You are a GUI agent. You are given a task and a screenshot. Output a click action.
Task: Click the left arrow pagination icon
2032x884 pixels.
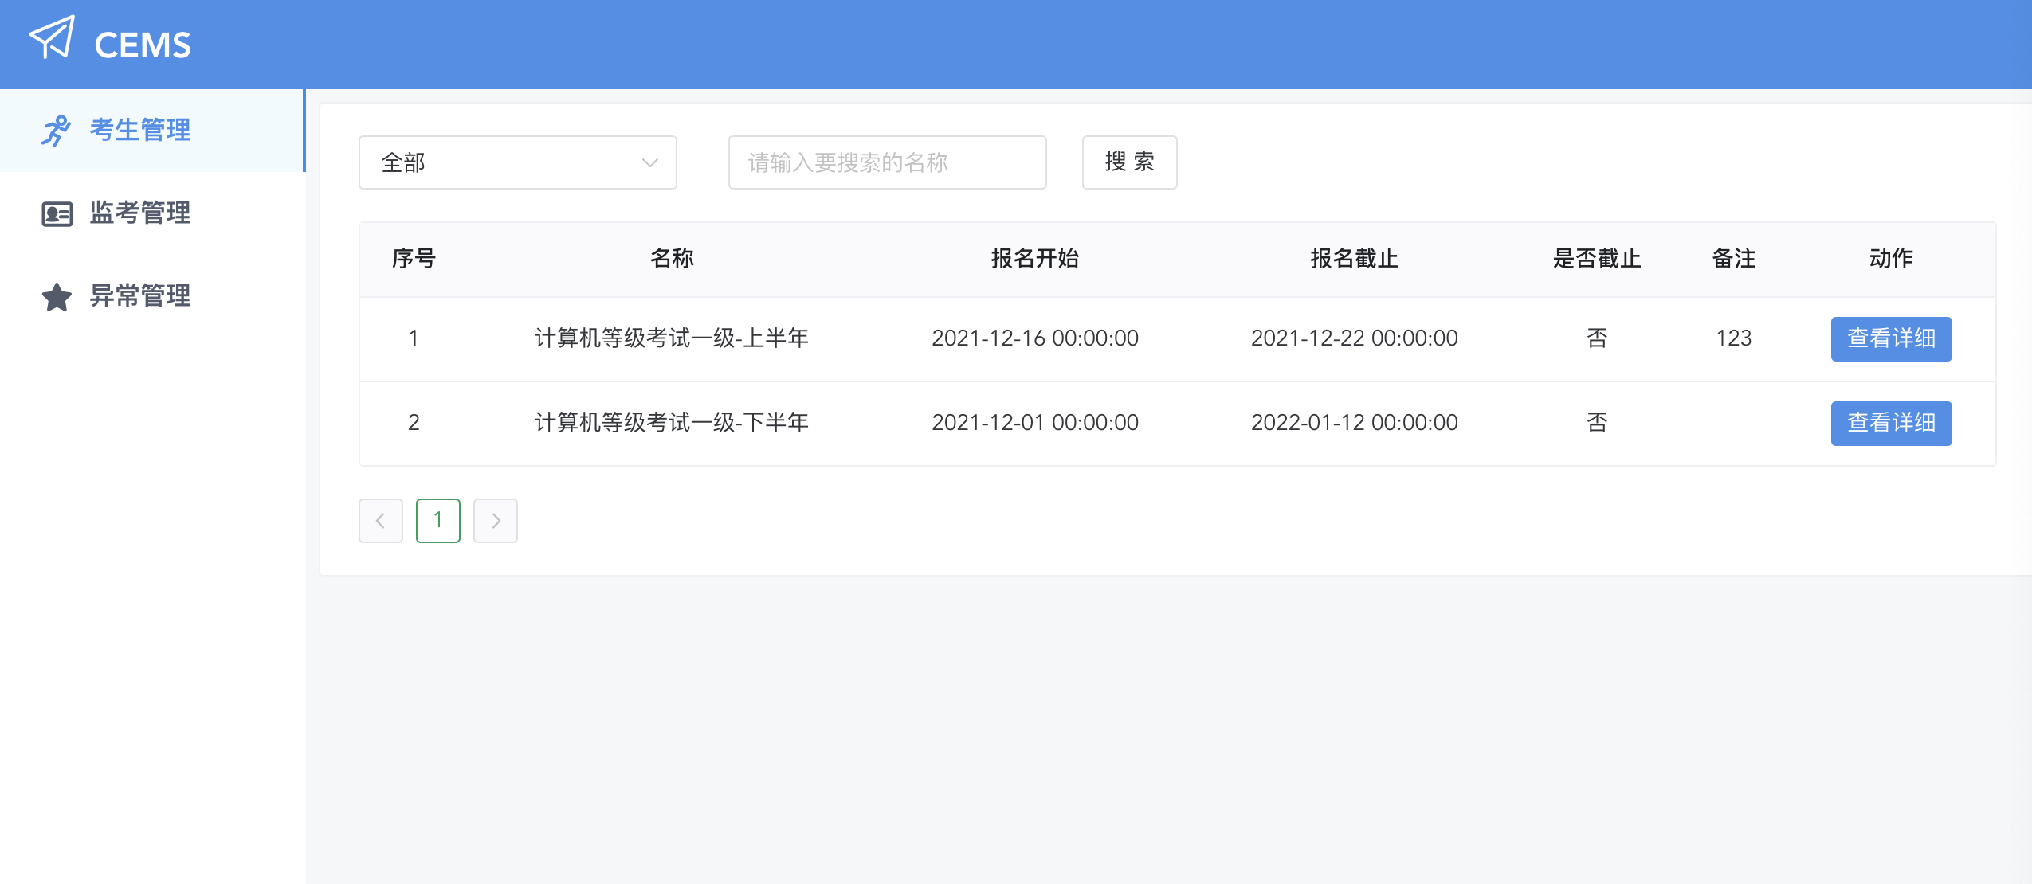click(x=380, y=520)
